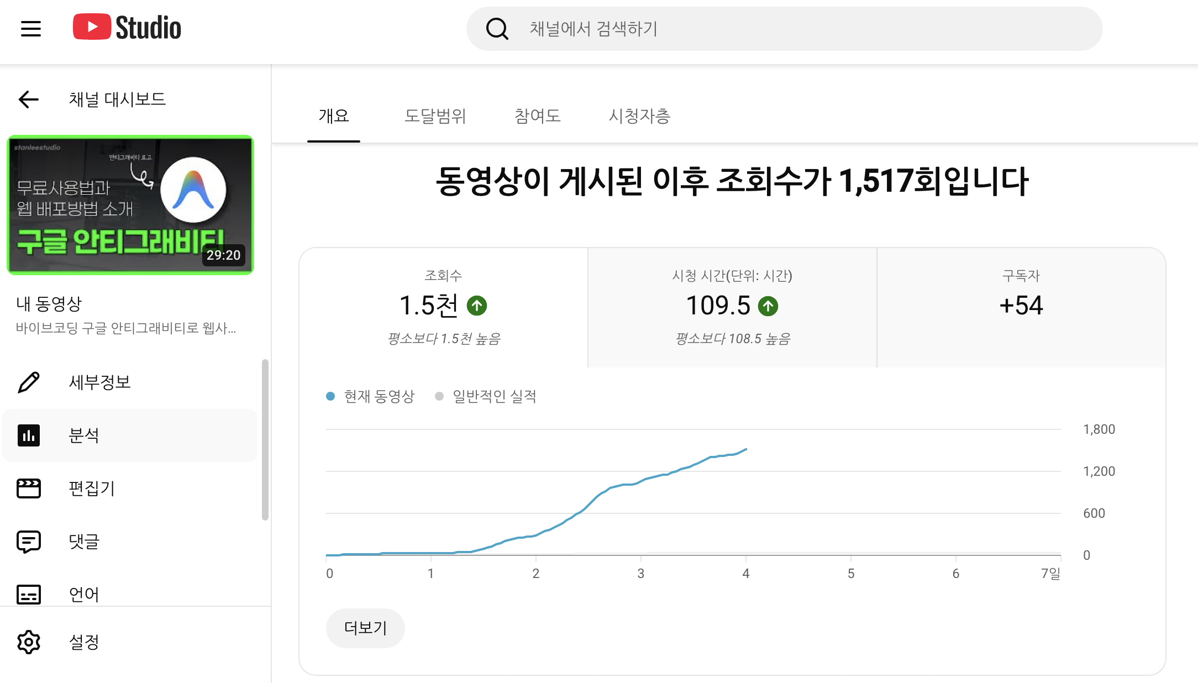Open the 댓글 comments icon

point(29,542)
